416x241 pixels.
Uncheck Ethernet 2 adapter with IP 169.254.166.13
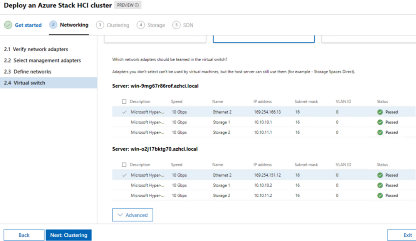(x=124, y=112)
